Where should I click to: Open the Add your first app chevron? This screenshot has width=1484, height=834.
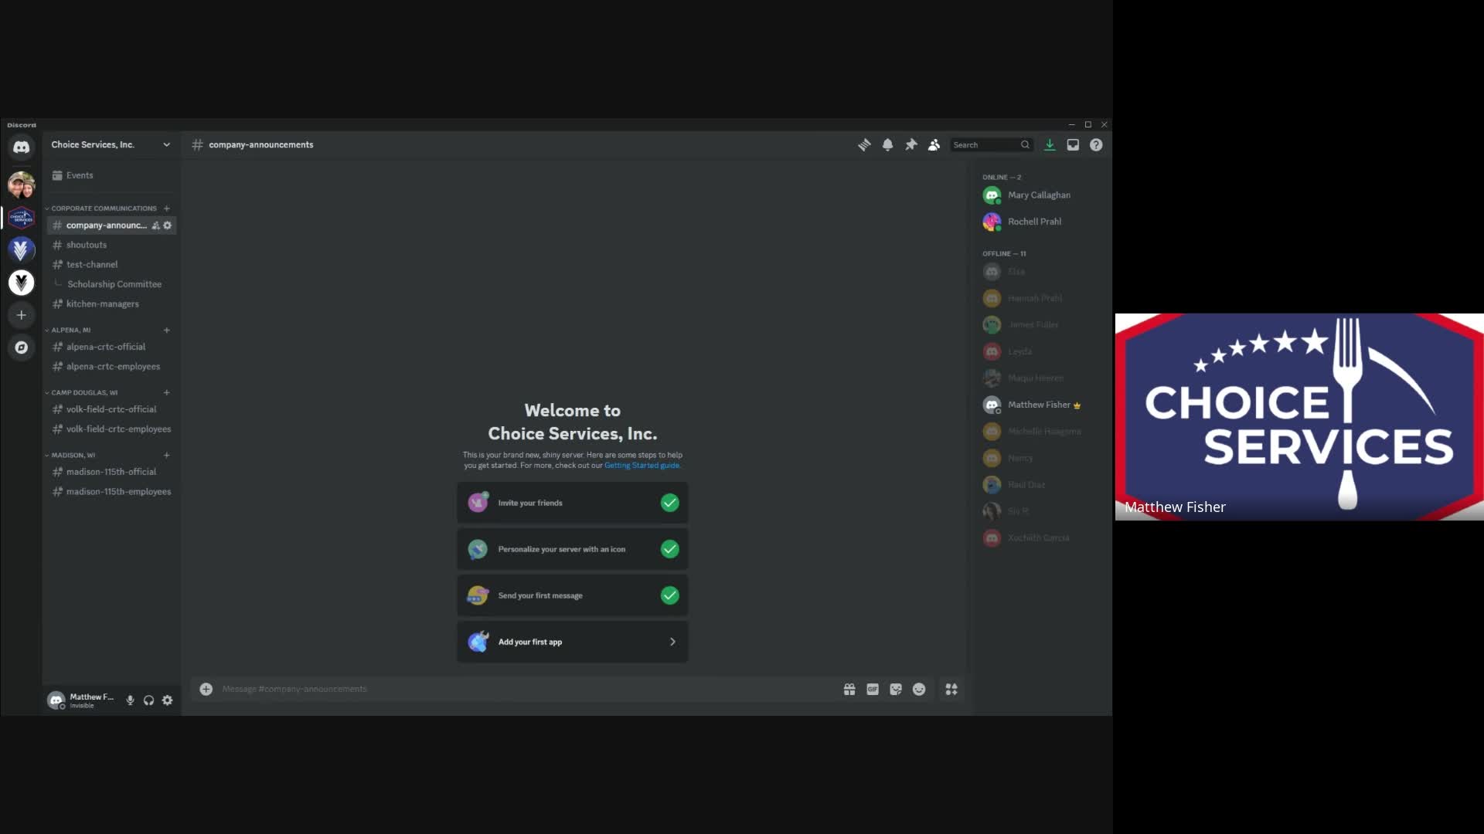(x=672, y=642)
